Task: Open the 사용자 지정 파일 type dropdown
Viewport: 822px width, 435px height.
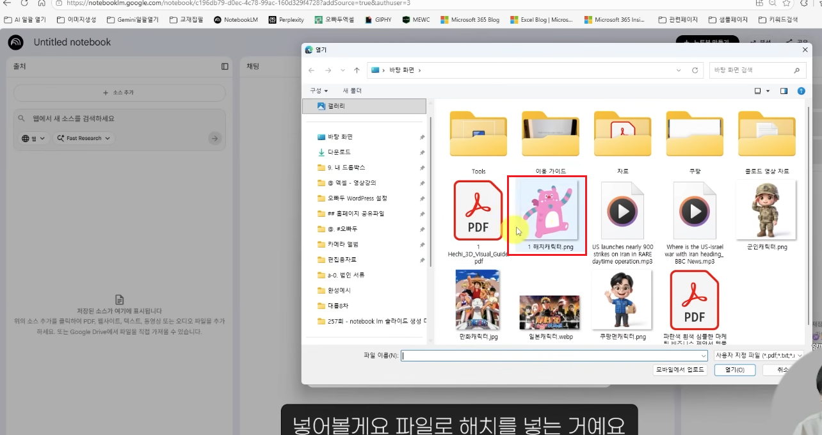Action: (758, 355)
